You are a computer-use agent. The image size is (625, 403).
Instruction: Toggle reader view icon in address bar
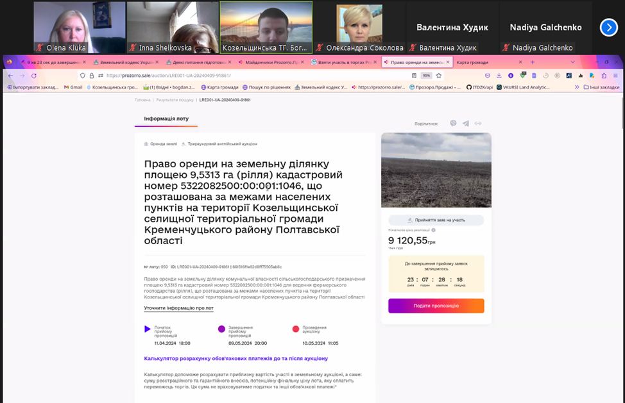click(414, 76)
